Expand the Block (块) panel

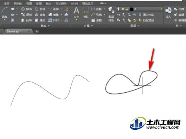pos(179,26)
